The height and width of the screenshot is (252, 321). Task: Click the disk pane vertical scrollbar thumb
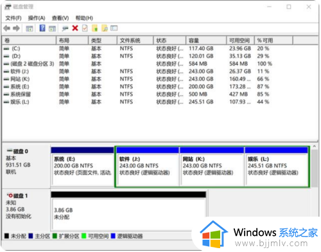[x=315, y=168]
